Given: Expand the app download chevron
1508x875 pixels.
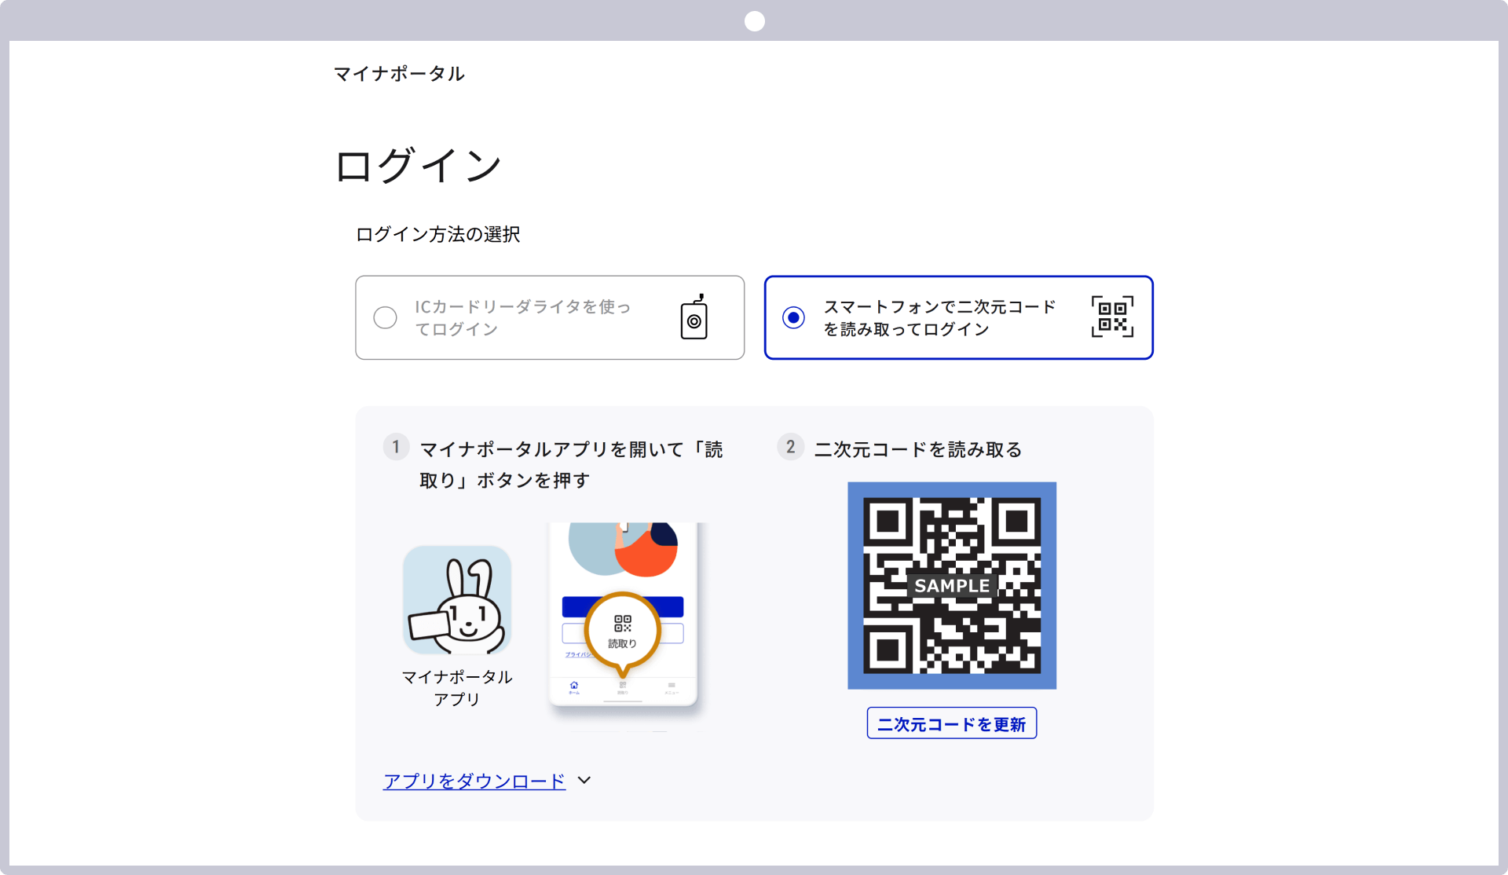Looking at the screenshot, I should [584, 780].
